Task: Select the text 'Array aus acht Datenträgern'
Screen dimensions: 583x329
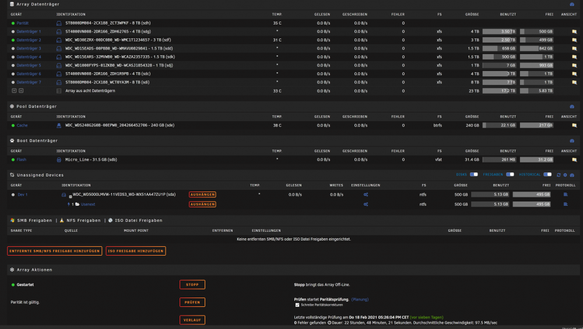Action: point(90,91)
